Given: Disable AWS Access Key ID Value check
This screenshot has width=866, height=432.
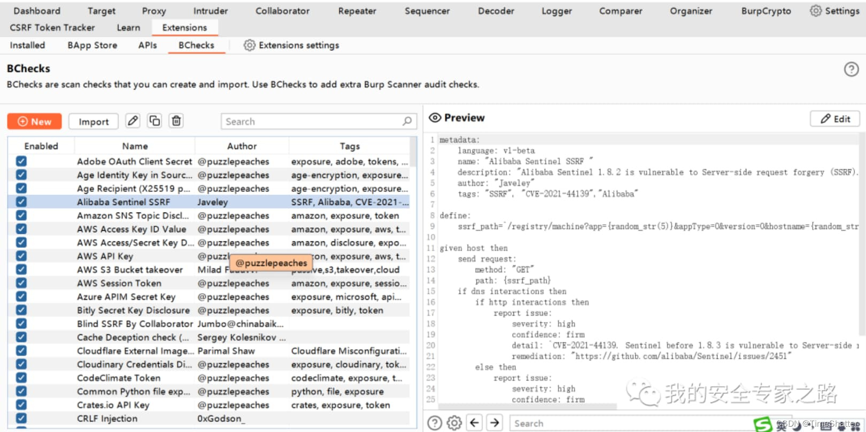Looking at the screenshot, I should click(21, 229).
